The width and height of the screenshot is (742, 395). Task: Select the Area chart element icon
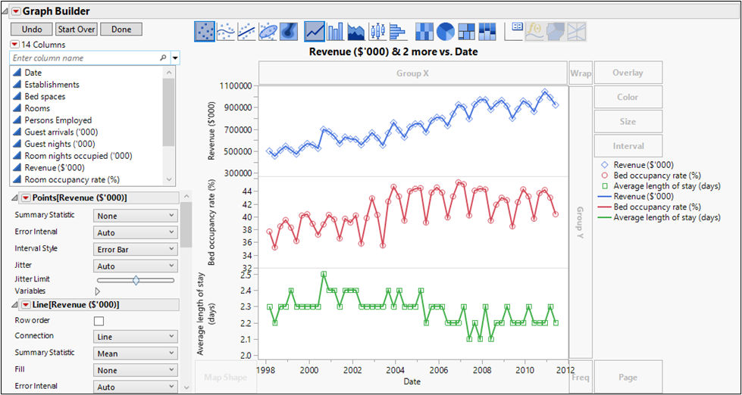click(356, 31)
